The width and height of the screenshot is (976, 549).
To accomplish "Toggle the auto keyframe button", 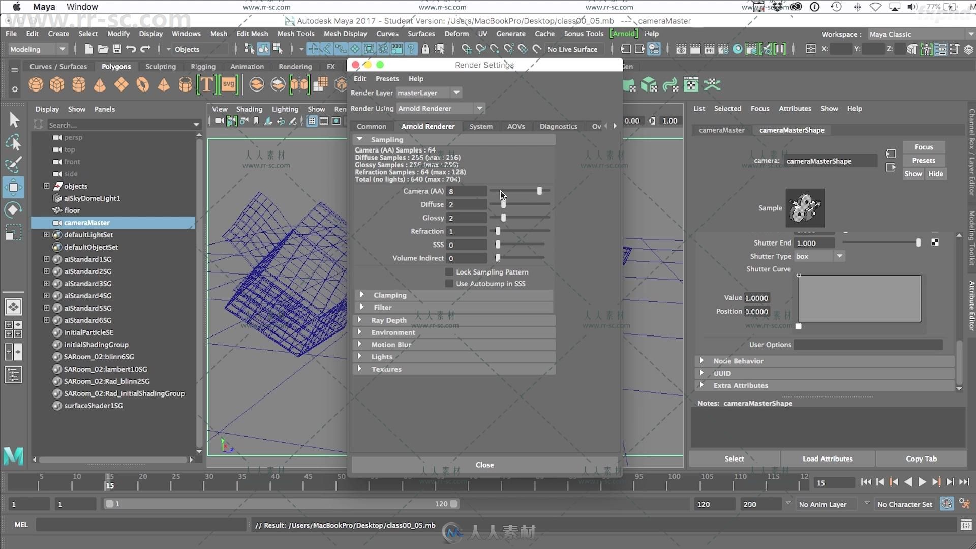I will [947, 504].
